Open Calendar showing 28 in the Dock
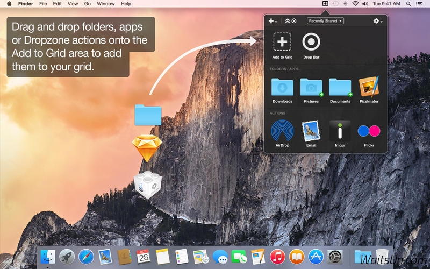The height and width of the screenshot is (269, 430). pyautogui.click(x=144, y=257)
